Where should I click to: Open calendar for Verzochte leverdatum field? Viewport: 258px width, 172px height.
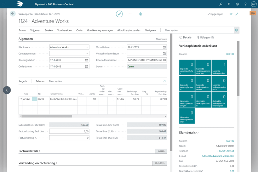[164, 54]
